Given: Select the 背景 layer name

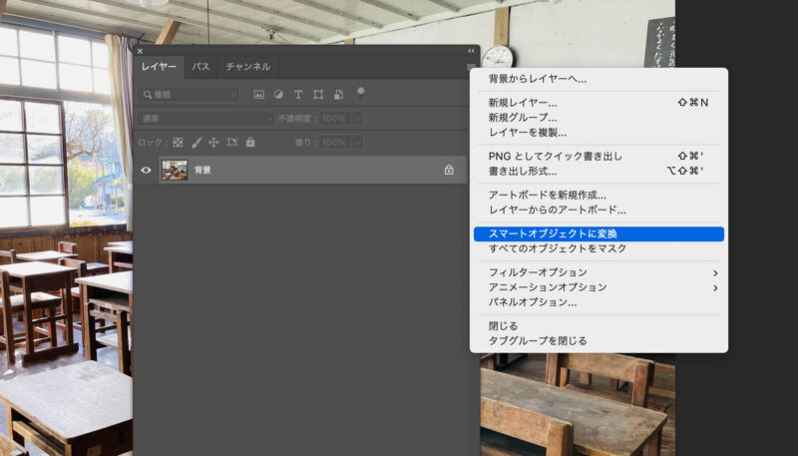Looking at the screenshot, I should tap(202, 170).
